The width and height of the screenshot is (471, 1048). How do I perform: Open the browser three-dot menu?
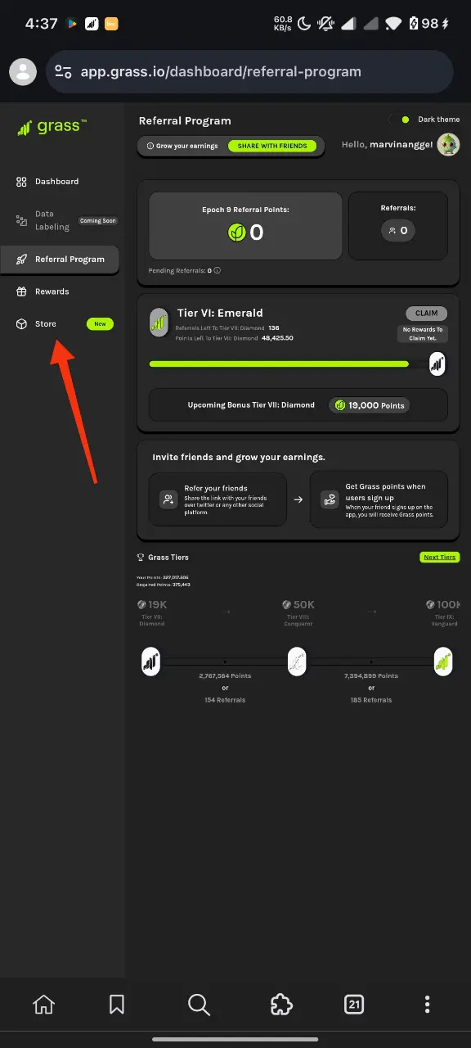tap(427, 1005)
